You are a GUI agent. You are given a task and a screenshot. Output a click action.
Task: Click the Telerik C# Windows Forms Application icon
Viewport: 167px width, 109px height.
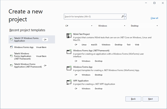tap(11, 40)
